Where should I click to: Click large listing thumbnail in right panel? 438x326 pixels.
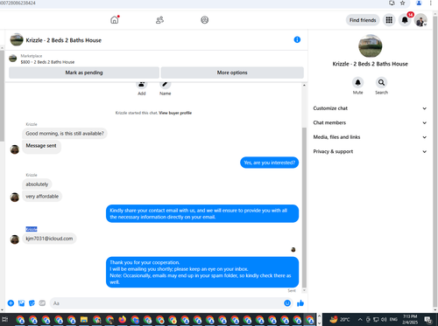click(x=370, y=46)
